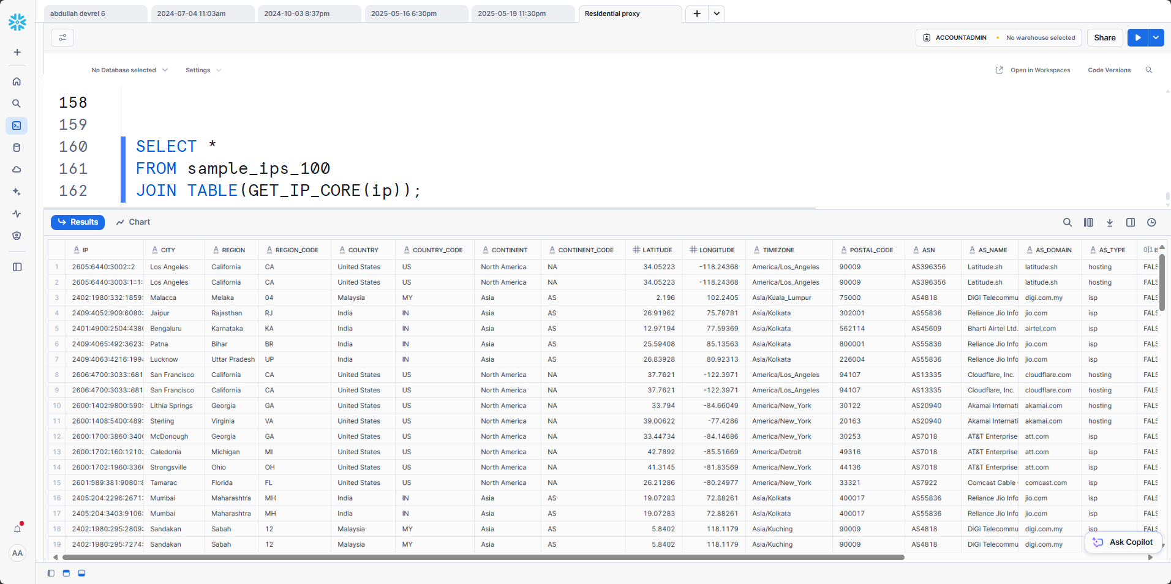1171x584 pixels.
Task: Open AA user profile avatar
Action: point(17,553)
